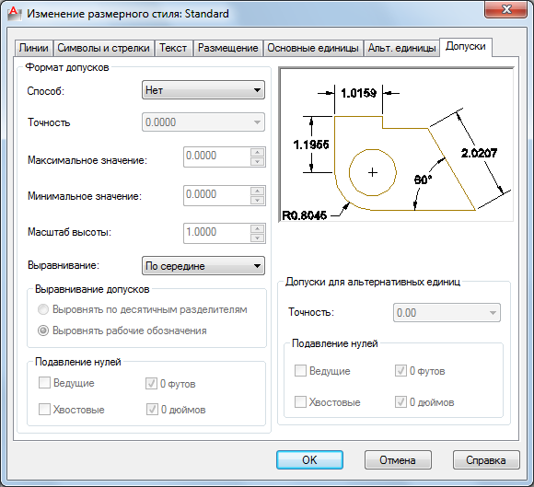Switch to the Линии tab

point(33,48)
